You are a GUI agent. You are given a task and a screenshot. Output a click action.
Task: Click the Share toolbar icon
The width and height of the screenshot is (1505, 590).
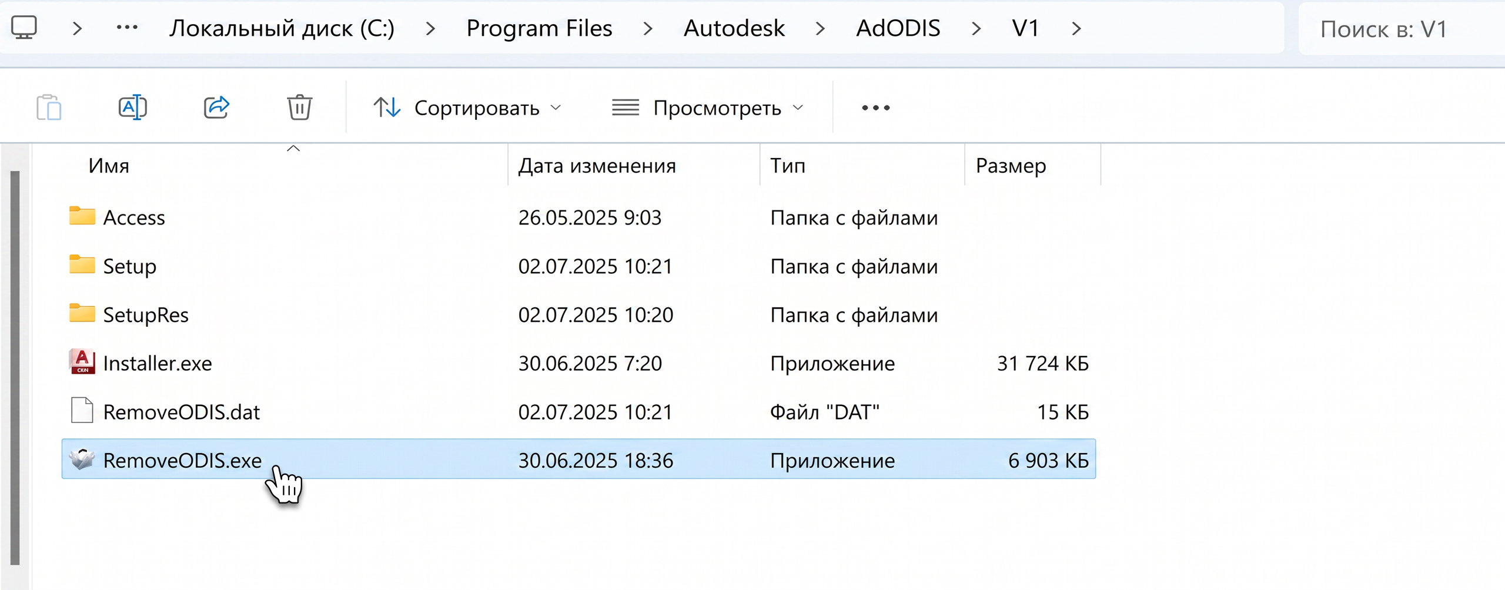(216, 107)
